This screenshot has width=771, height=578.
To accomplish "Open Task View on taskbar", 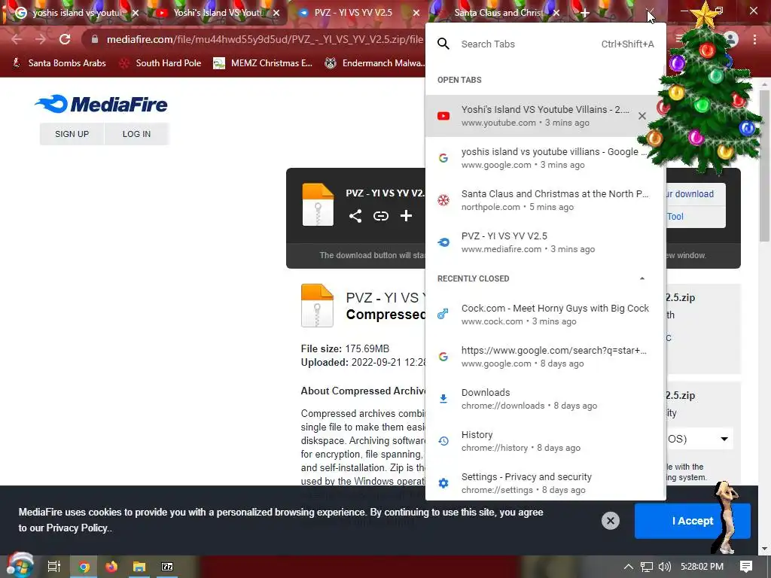I will tap(54, 567).
